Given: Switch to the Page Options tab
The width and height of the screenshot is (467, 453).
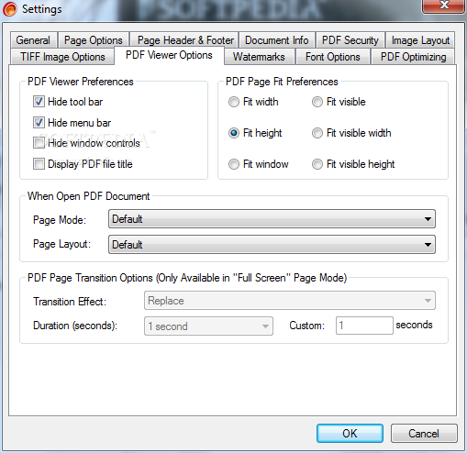Looking at the screenshot, I should (94, 40).
